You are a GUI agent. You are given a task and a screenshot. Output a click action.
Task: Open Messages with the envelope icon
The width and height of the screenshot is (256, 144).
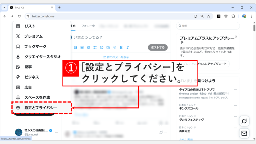click(244, 133)
